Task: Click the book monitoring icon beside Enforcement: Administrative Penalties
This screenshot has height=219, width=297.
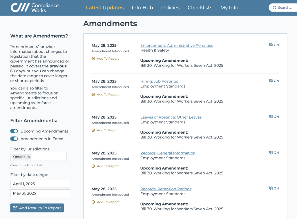Action: (271, 45)
